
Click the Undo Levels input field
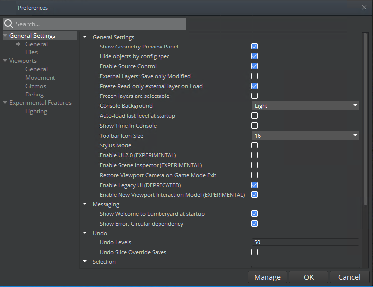[x=305, y=242]
